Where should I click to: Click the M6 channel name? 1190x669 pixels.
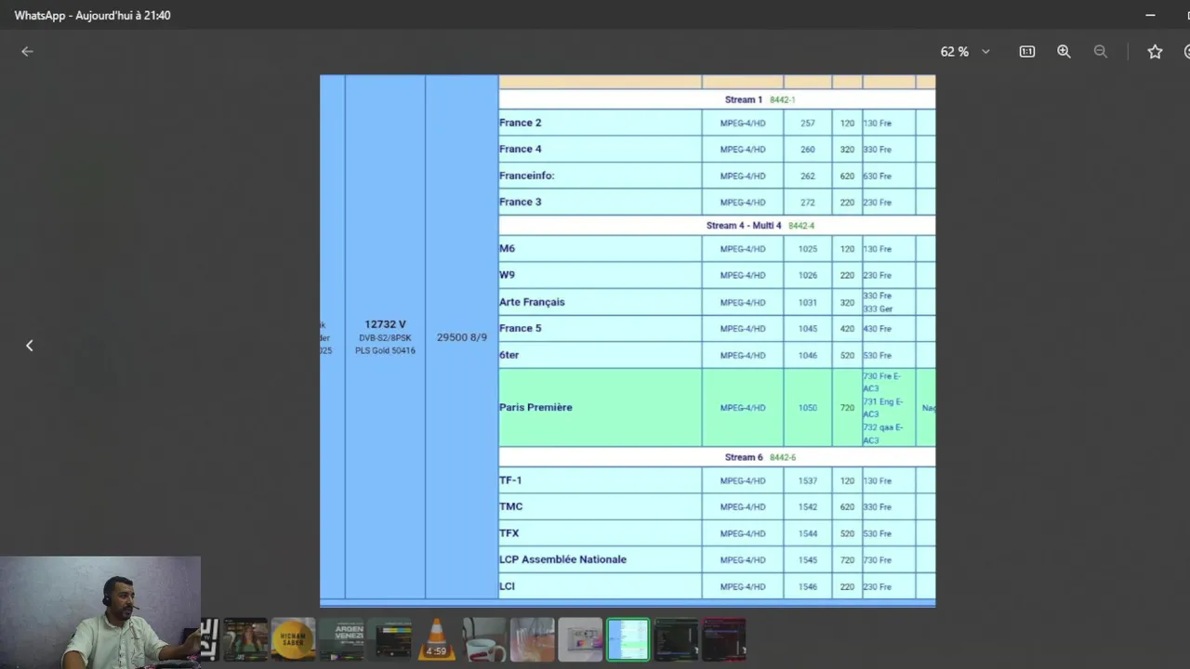pos(507,248)
